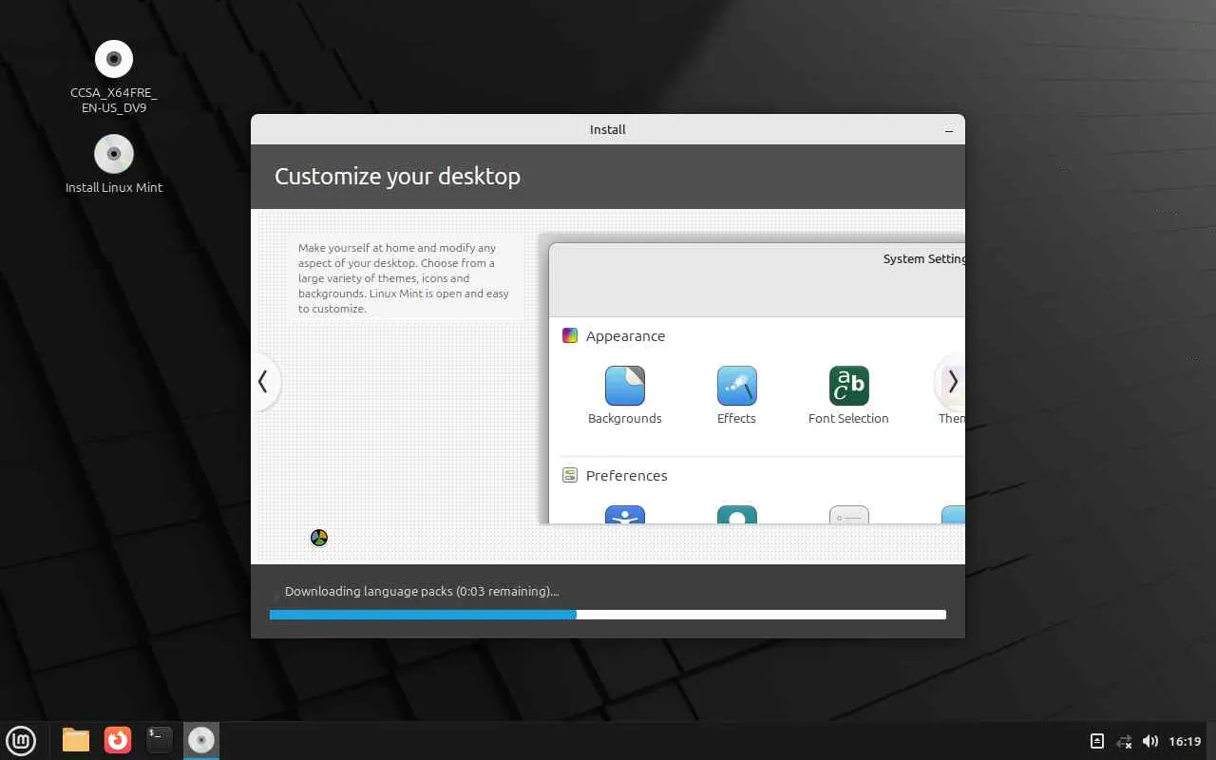Click the colorful Appearance section icon
This screenshot has width=1216, height=760.
570,335
